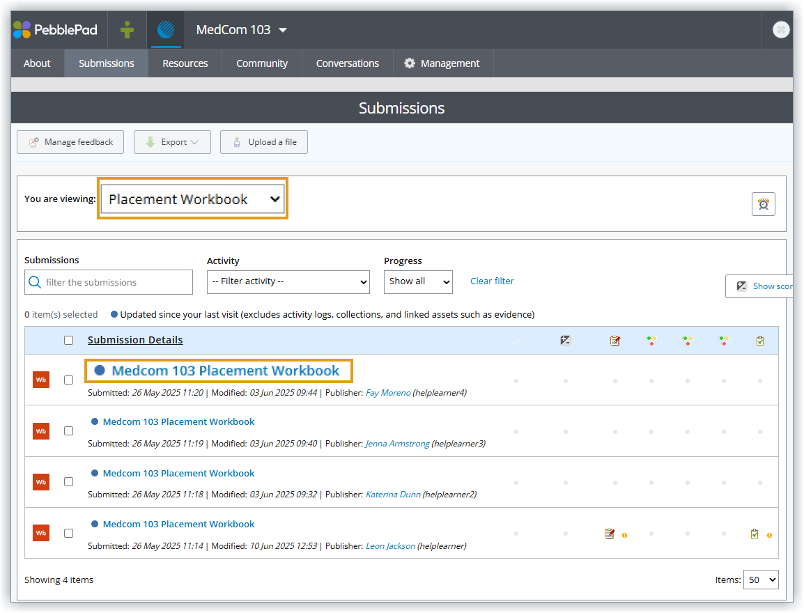The image size is (804, 613).
Task: Click Wb workbook icon for Katerina Dunn
Action: coord(41,482)
